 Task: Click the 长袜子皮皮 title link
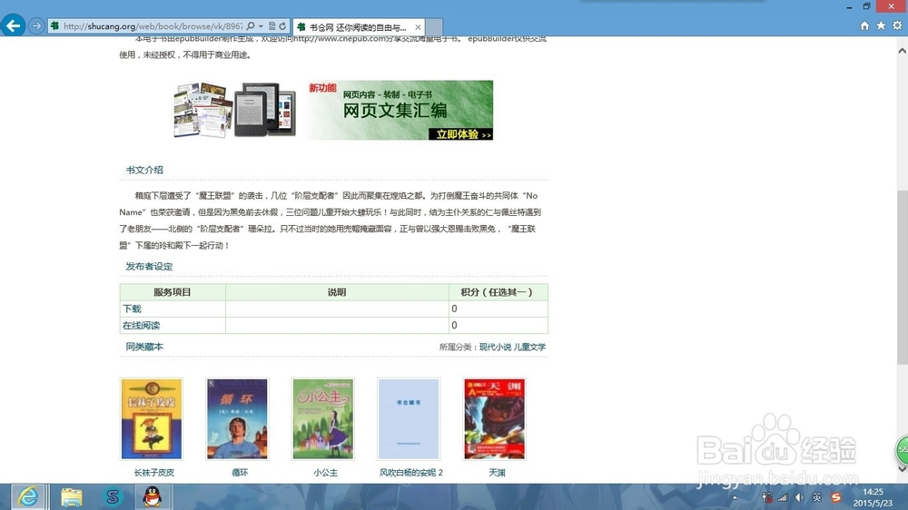(154, 473)
